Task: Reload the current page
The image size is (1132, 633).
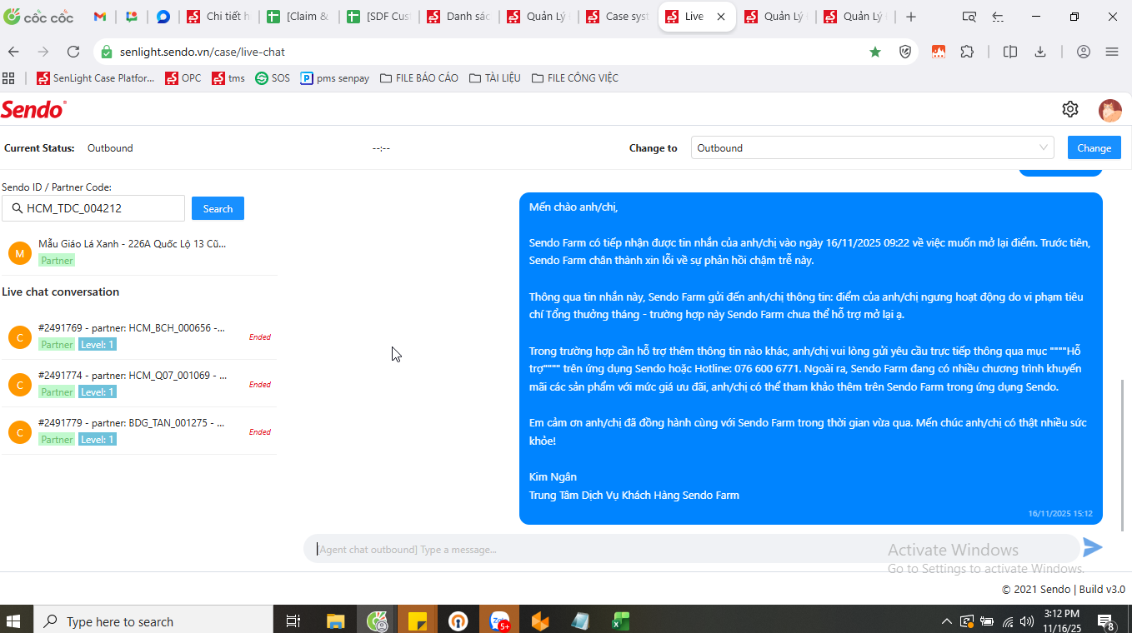Action: click(x=73, y=52)
